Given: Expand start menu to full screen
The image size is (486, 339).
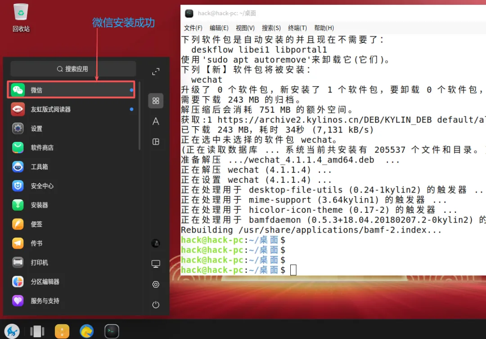Looking at the screenshot, I should coord(156,72).
